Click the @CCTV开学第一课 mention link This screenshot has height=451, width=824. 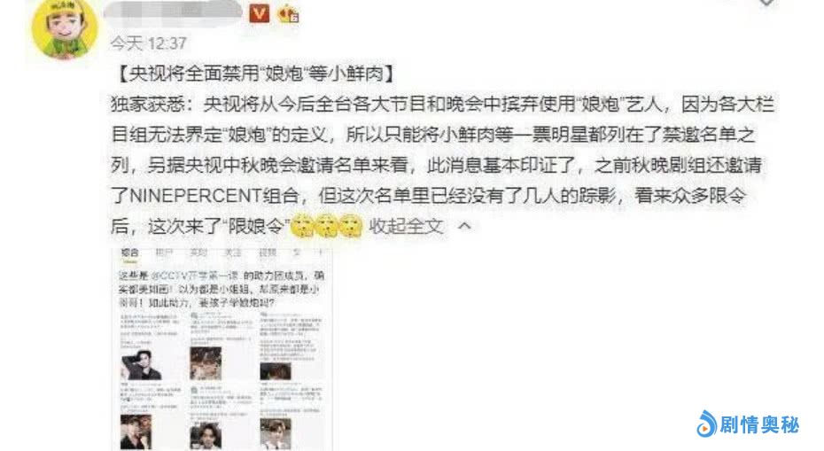pyautogui.click(x=195, y=276)
